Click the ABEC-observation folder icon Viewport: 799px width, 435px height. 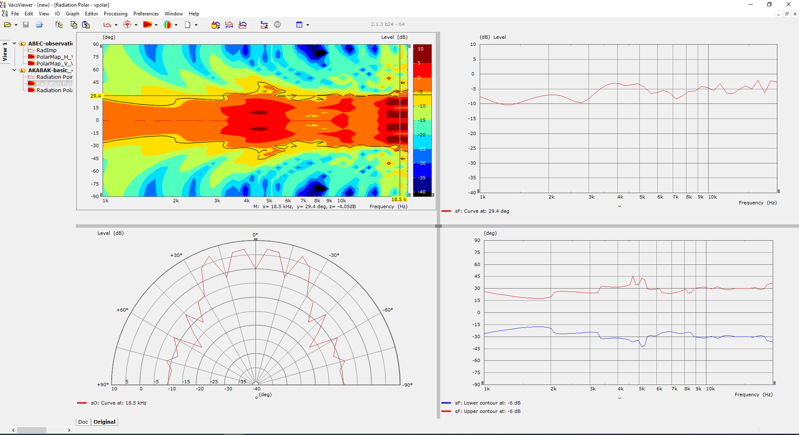(23, 43)
